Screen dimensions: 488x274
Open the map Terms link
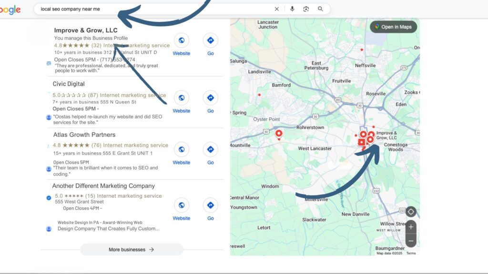(x=411, y=253)
